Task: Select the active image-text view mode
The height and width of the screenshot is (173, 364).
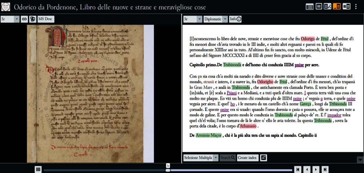Action: coord(337,7)
